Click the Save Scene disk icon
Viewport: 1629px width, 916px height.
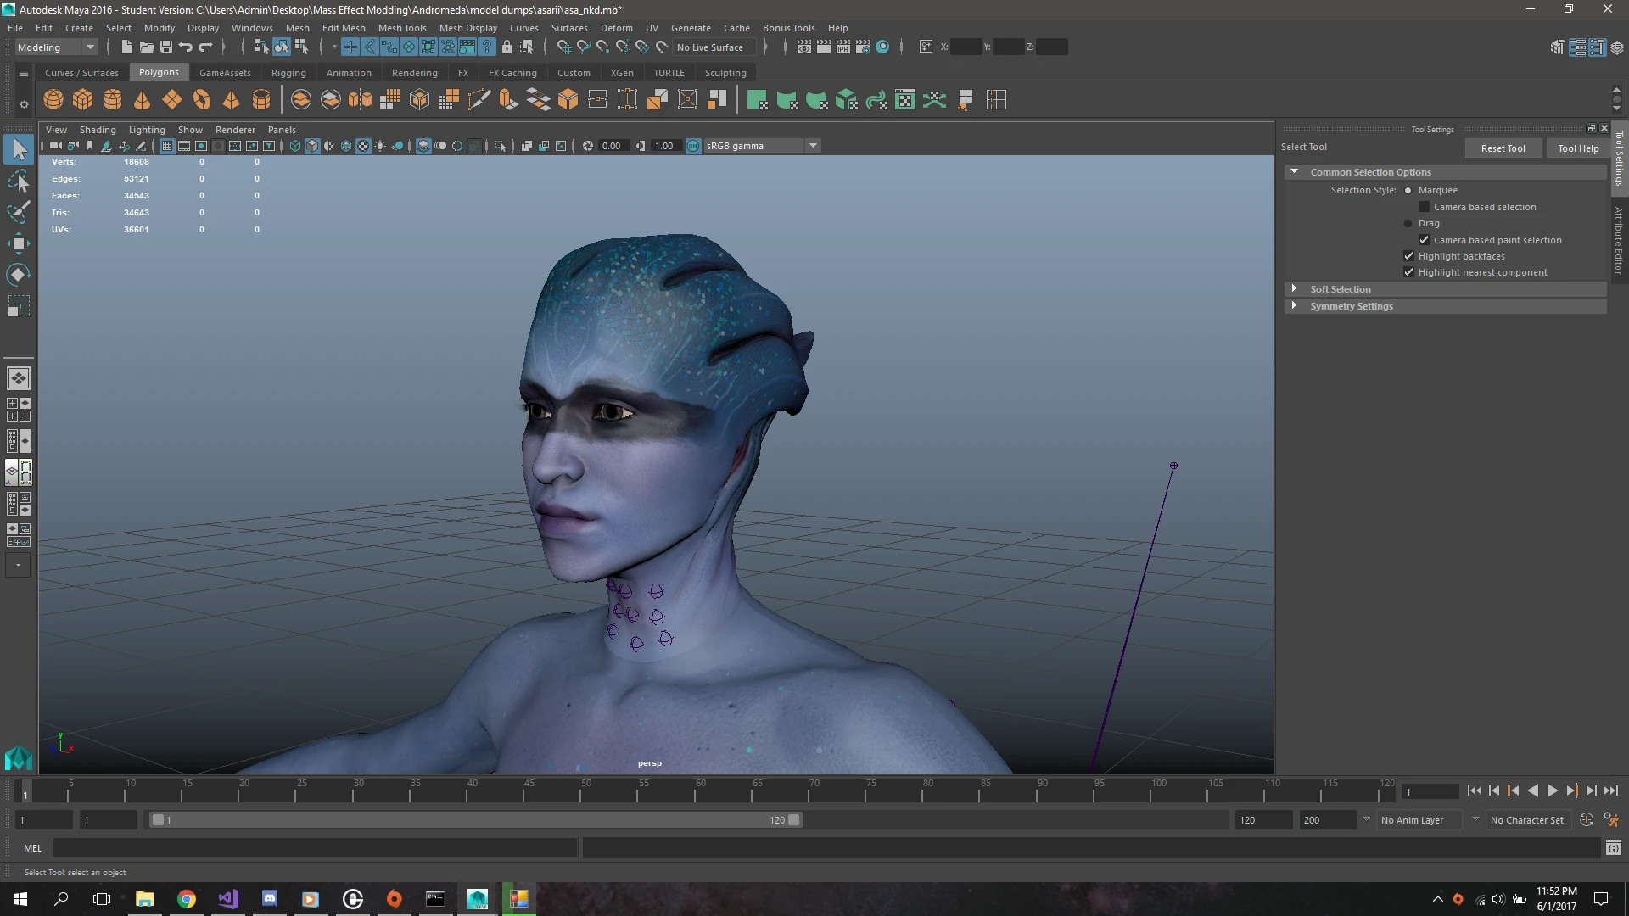[x=166, y=47]
